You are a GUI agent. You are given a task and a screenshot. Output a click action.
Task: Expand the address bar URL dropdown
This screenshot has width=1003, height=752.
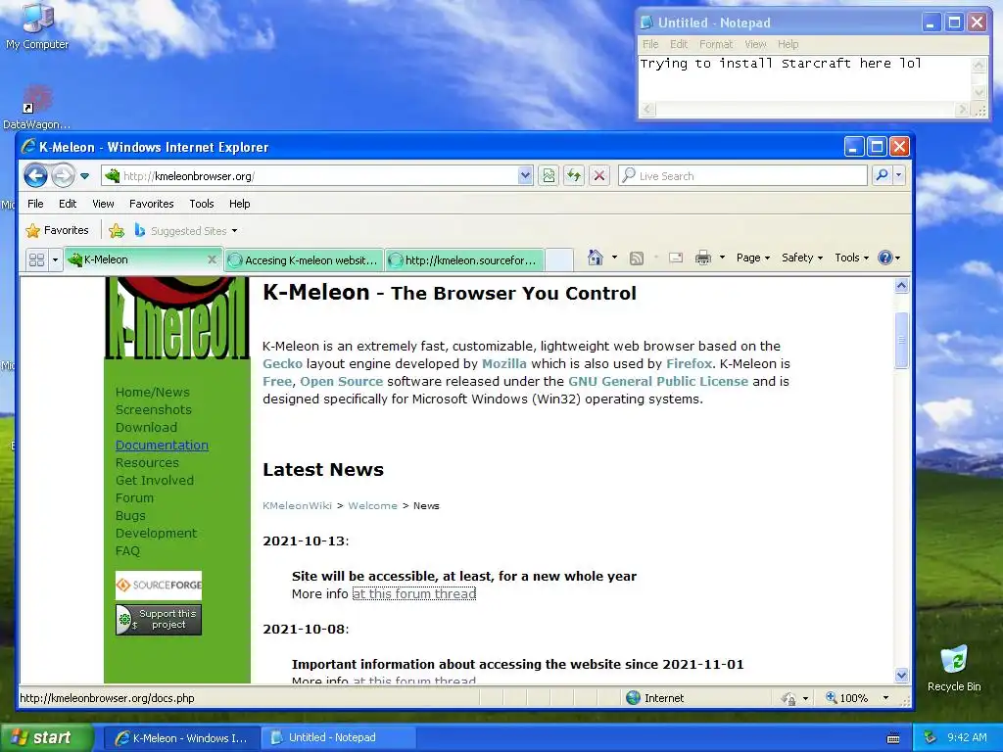point(525,176)
